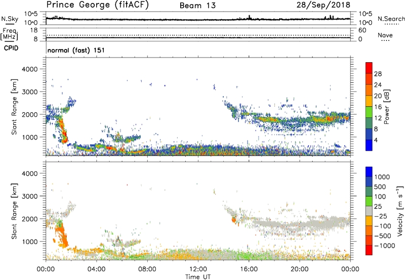The width and height of the screenshot is (405, 280).
Task: Click the N.Sky noise spike at 16:00
Action: (249, 17)
